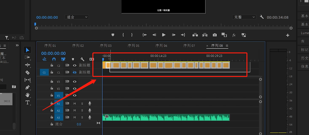Step back one frame
The height and width of the screenshot is (135, 309).
[x=154, y=35]
